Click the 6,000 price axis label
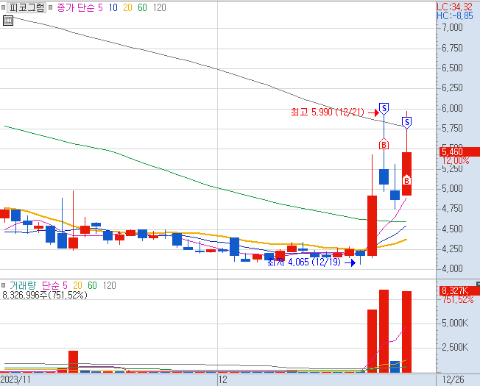Viewport: 480px width, 386px height. (x=452, y=108)
